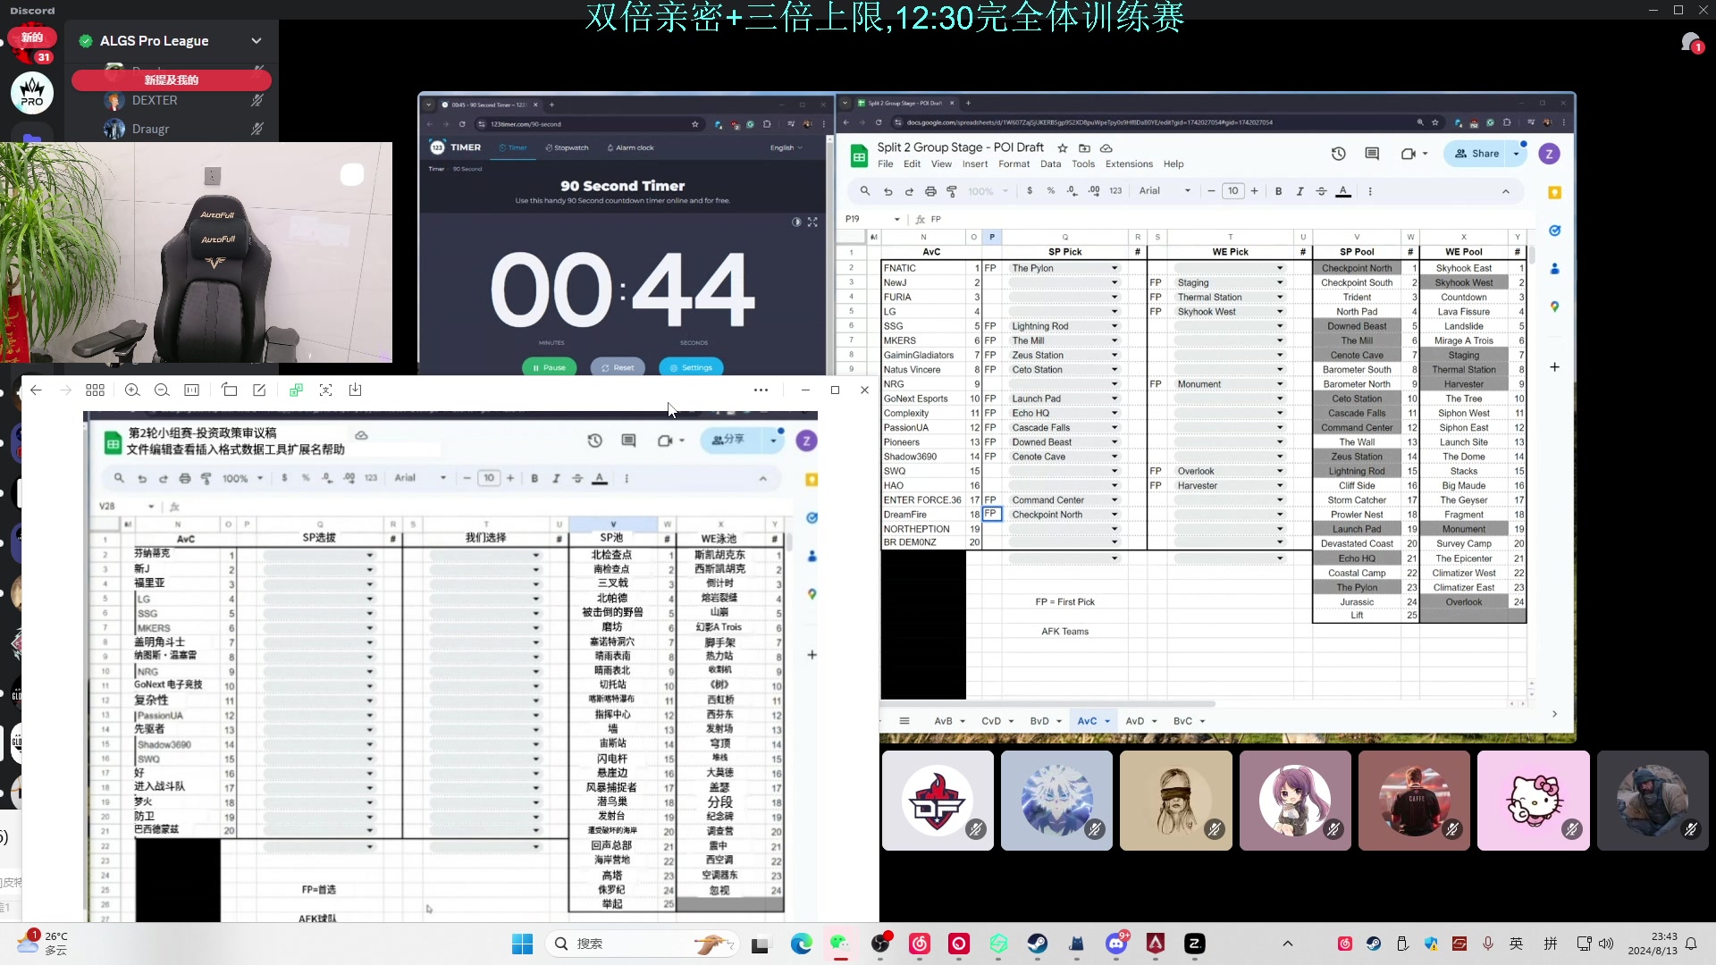Open edit mode in image viewer
The width and height of the screenshot is (1716, 965).
[x=259, y=390]
